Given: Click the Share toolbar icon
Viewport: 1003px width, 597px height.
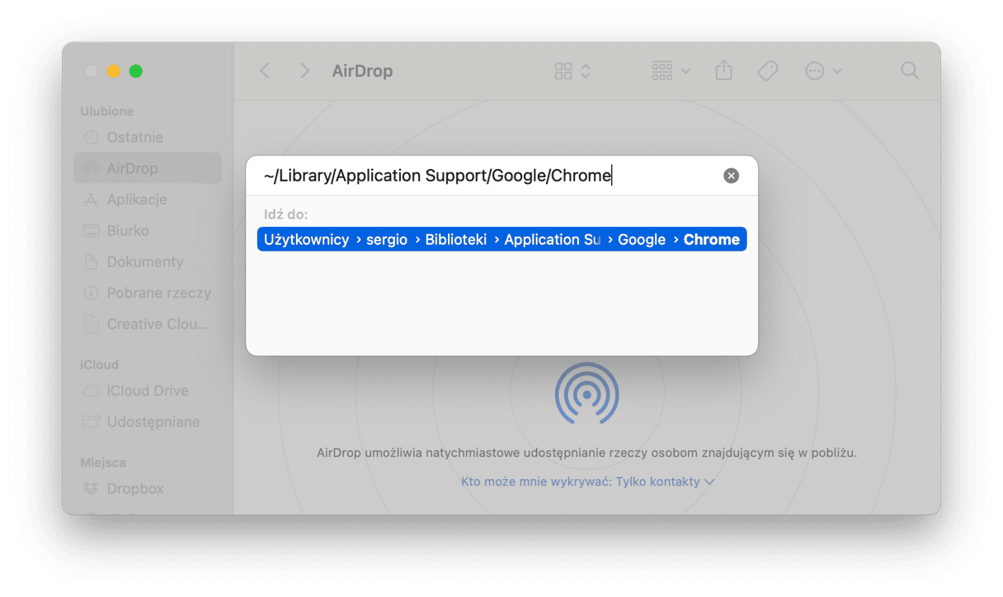Looking at the screenshot, I should (x=723, y=71).
